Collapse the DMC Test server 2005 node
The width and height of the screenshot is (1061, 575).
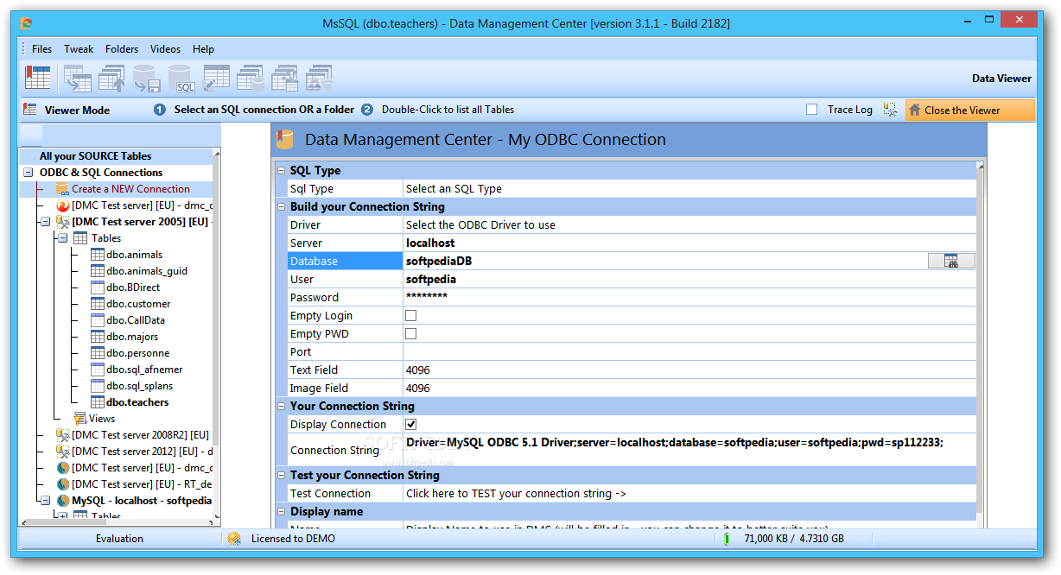coord(45,222)
